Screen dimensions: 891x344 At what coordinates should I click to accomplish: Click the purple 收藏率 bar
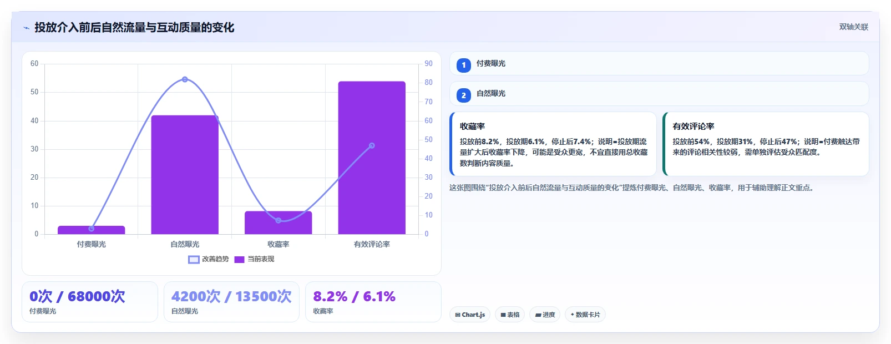(x=279, y=222)
